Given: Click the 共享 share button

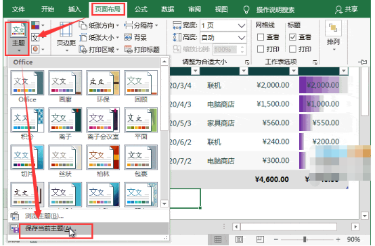Looking at the screenshot, I should coord(347,9).
